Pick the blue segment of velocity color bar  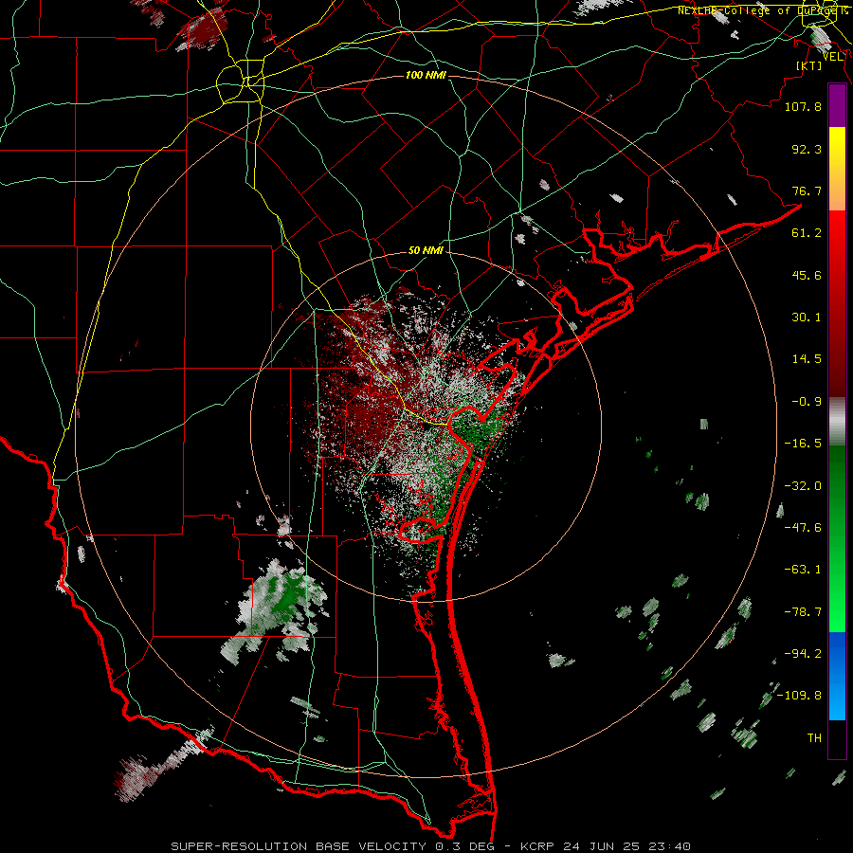coord(837,676)
